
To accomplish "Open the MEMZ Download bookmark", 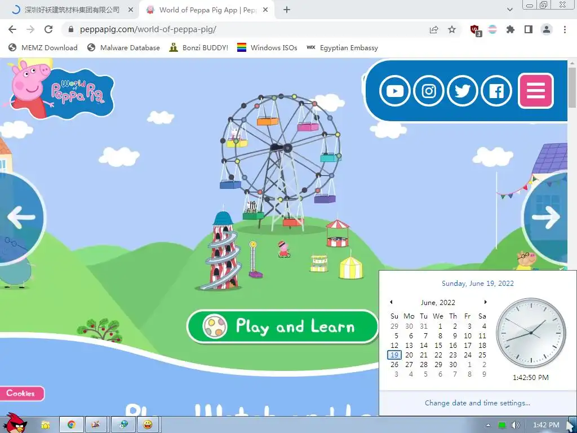I will pos(43,47).
